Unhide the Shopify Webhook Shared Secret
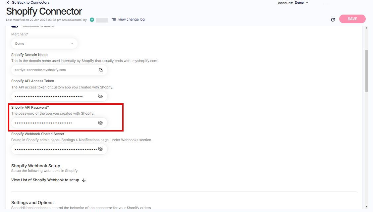 (100, 149)
